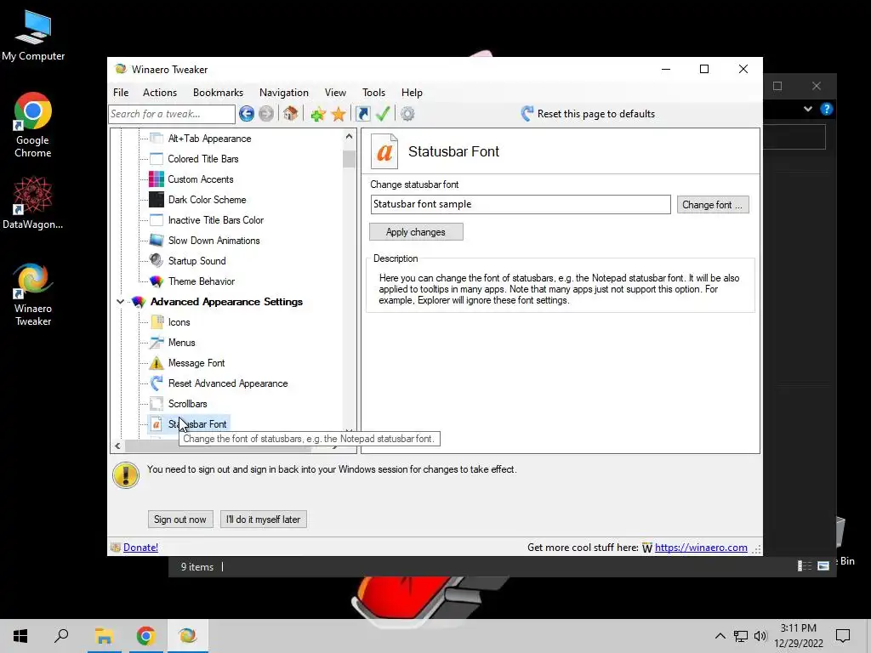
Task: Click the green checkmark toolbar icon
Action: click(383, 114)
